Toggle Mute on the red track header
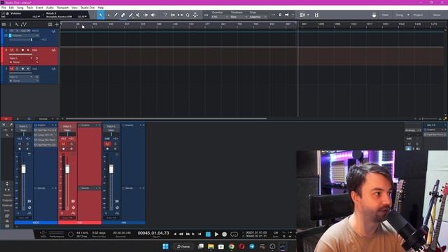Image resolution: width=448 pixels, height=252 pixels. pyautogui.click(x=12, y=50)
